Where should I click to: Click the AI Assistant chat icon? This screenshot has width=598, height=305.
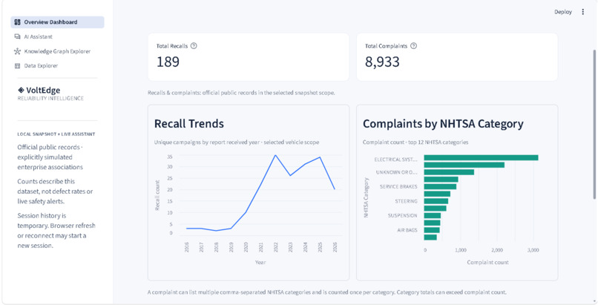[17, 36]
